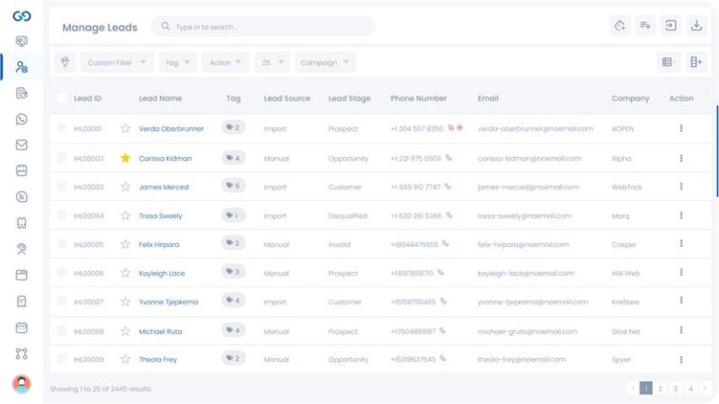Click the vertical scrollbar on right edge
The image size is (719, 404).
point(717,151)
